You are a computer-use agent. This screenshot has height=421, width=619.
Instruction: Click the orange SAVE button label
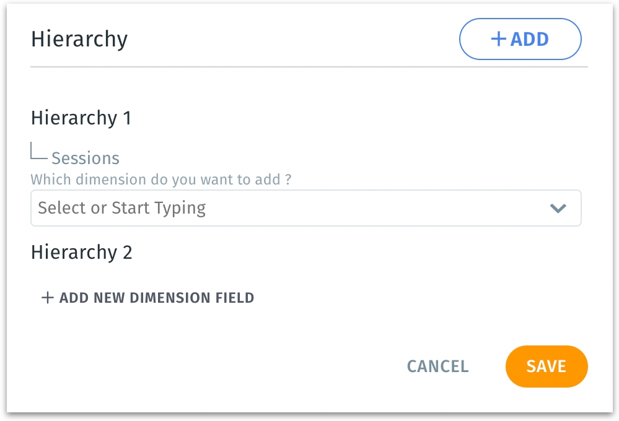click(547, 367)
